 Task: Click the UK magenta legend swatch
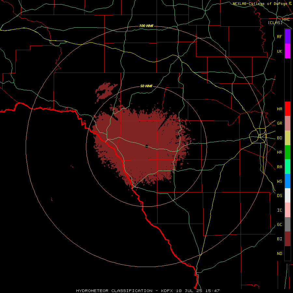287,51
